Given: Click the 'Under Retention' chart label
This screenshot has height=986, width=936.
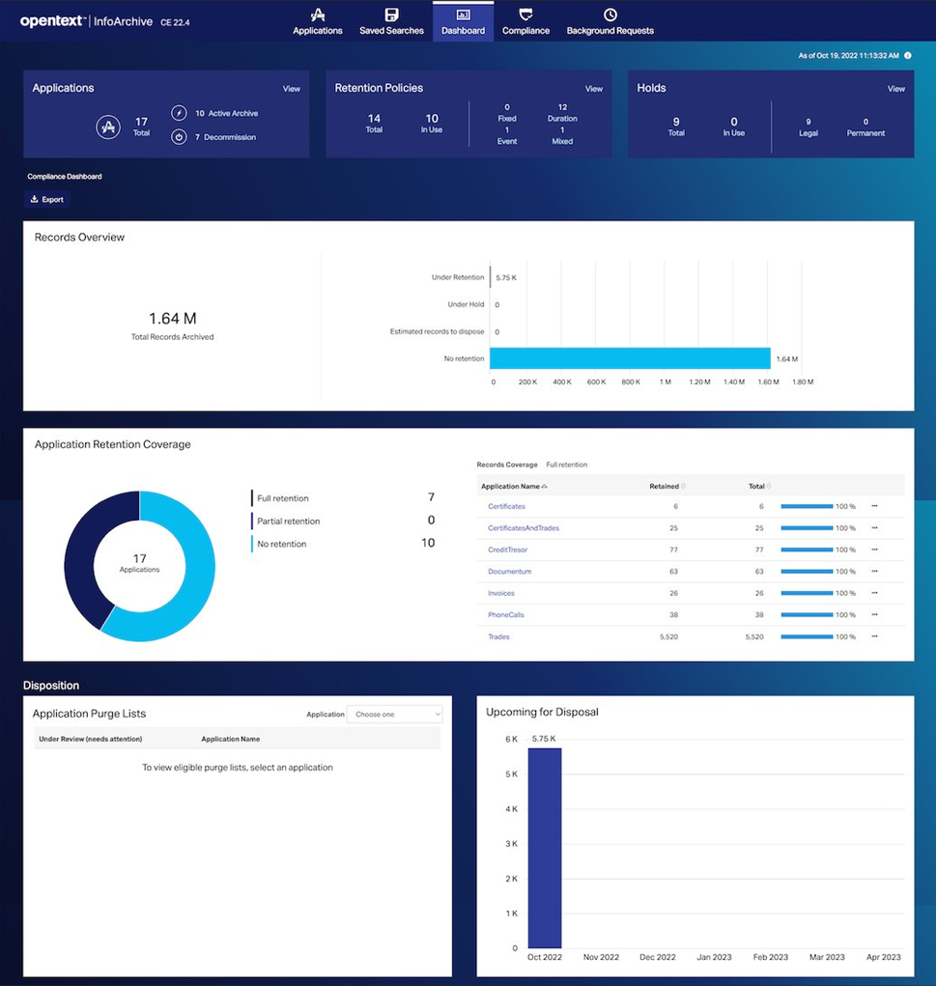Looking at the screenshot, I should [x=458, y=277].
